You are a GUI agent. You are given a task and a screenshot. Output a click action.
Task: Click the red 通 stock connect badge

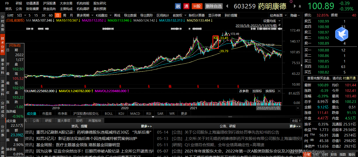186,6
